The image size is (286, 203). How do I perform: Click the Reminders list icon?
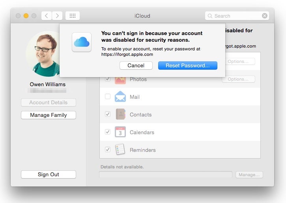120,149
